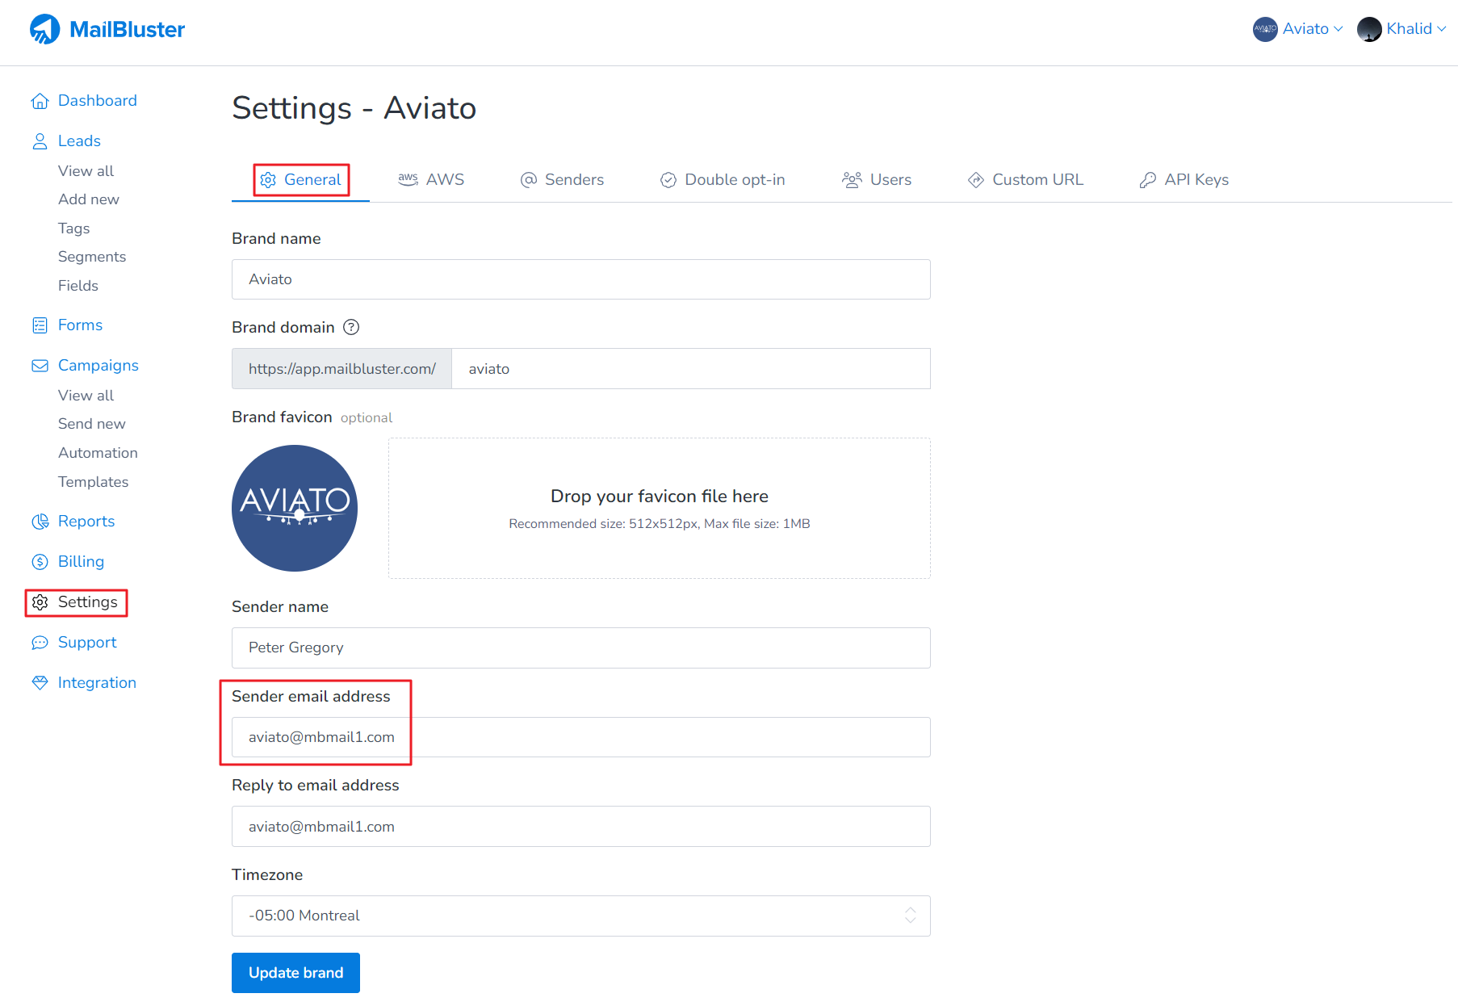
Task: Open the Double opt-in tab
Action: point(723,180)
